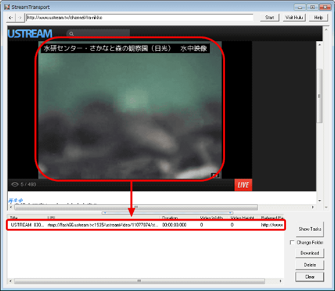
Task: Click the Video Width value 0
Action: tap(202, 225)
